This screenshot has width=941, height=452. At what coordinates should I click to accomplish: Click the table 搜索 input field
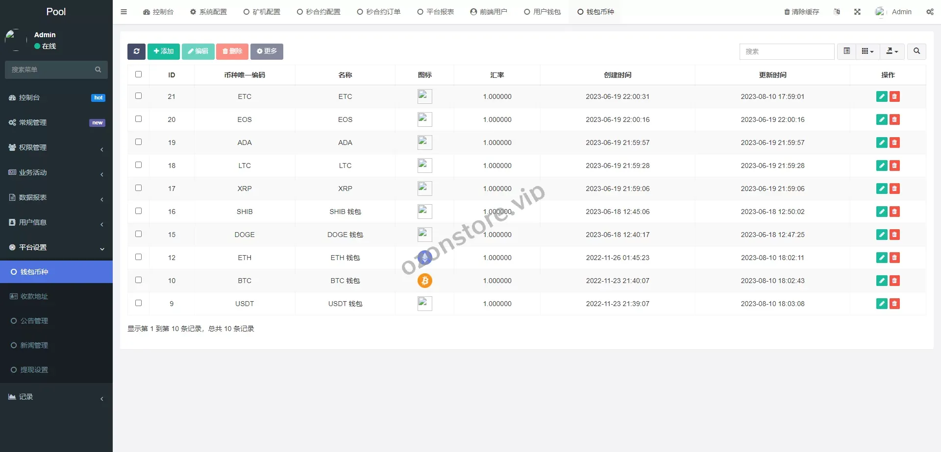[x=786, y=51]
